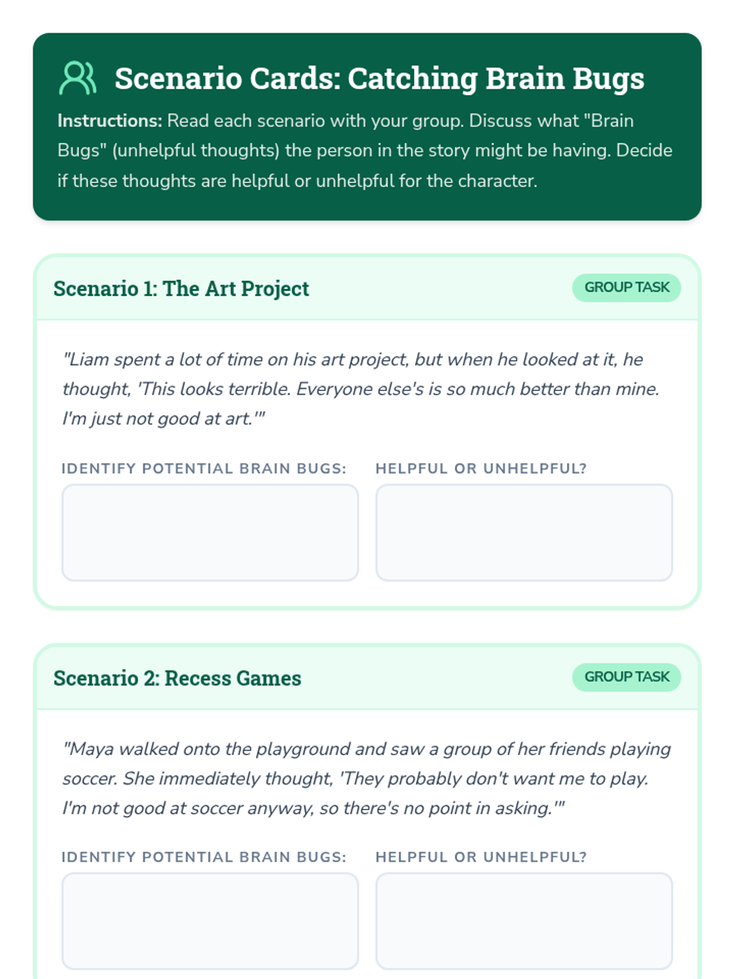Click the people group icon in header
The height and width of the screenshot is (979, 734).
(78, 78)
